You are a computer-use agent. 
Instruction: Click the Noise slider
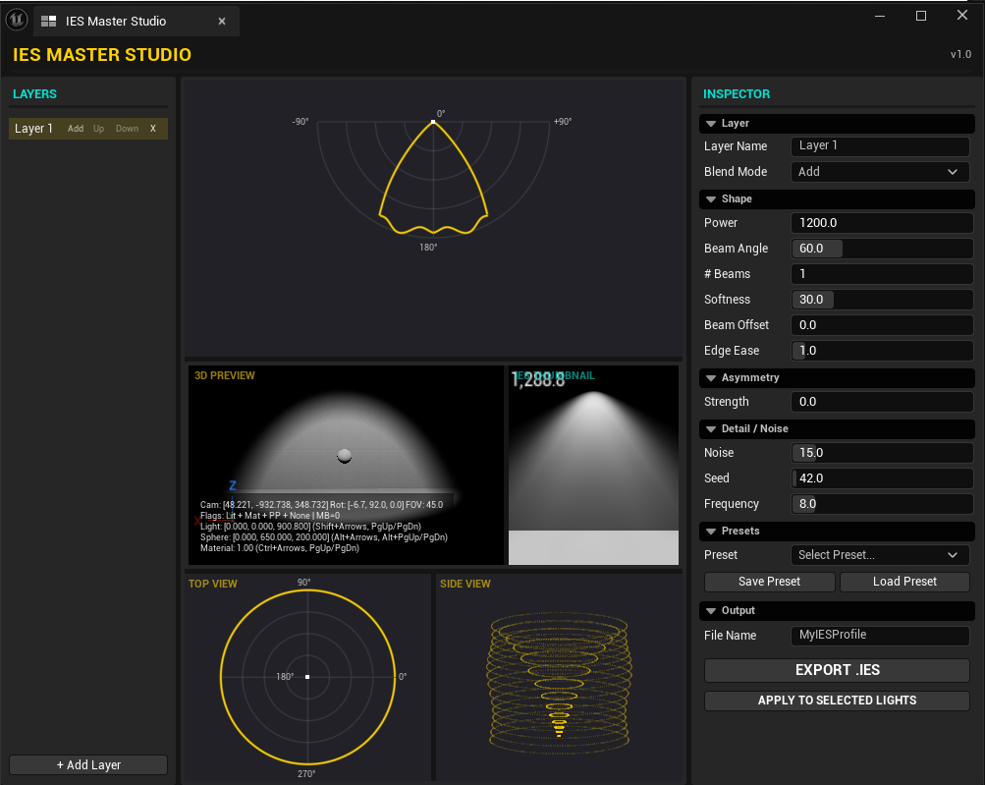882,453
